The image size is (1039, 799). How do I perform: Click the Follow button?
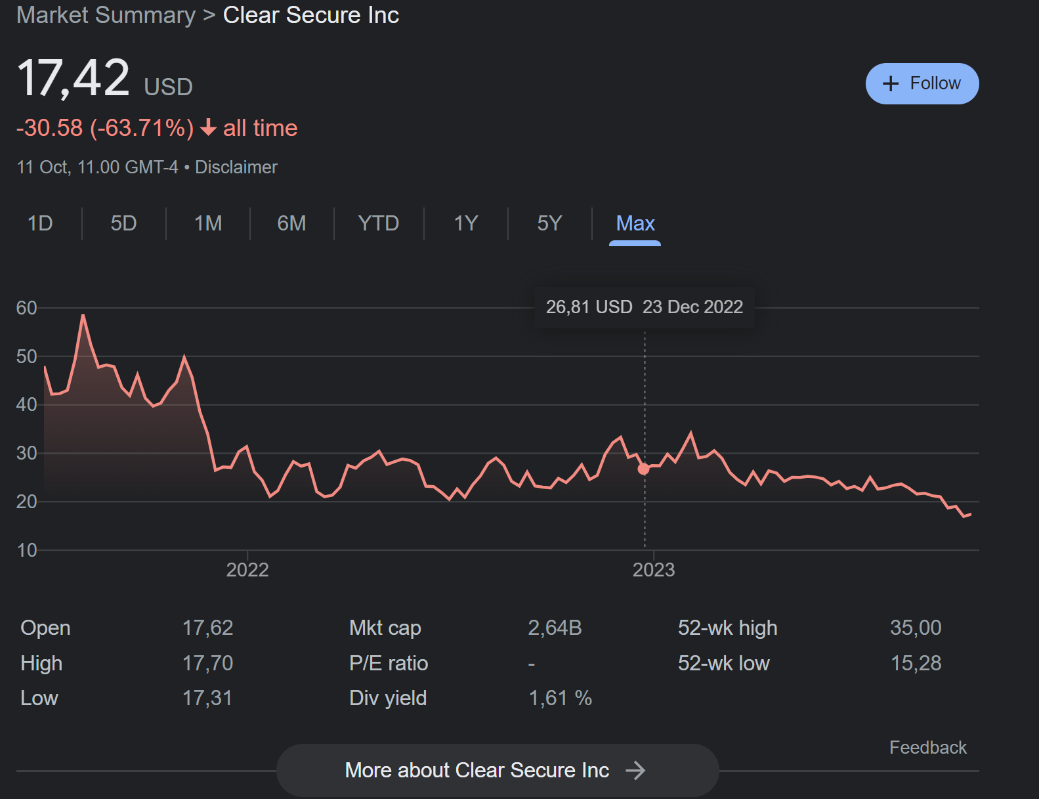922,83
